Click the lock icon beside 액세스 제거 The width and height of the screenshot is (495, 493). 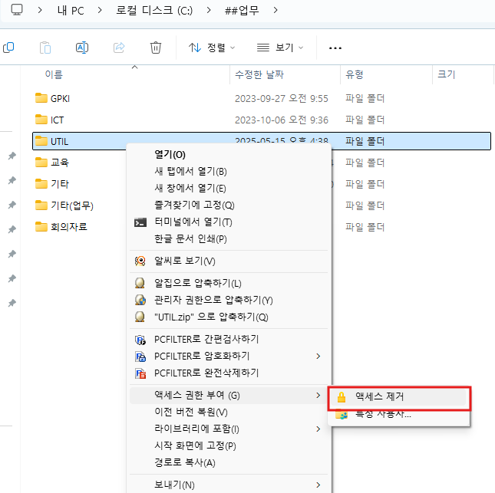click(x=342, y=397)
